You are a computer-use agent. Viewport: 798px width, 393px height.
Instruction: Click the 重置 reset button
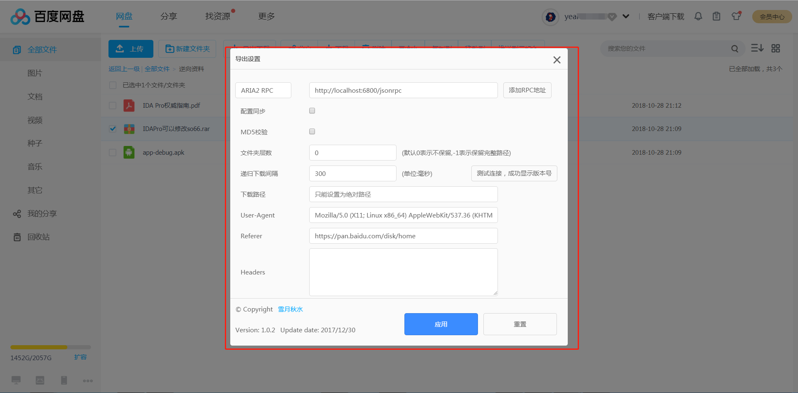pyautogui.click(x=520, y=324)
